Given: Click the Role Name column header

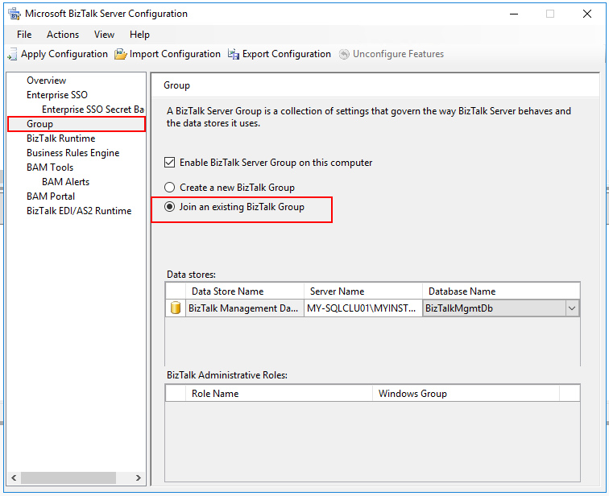Looking at the screenshot, I should tap(279, 394).
